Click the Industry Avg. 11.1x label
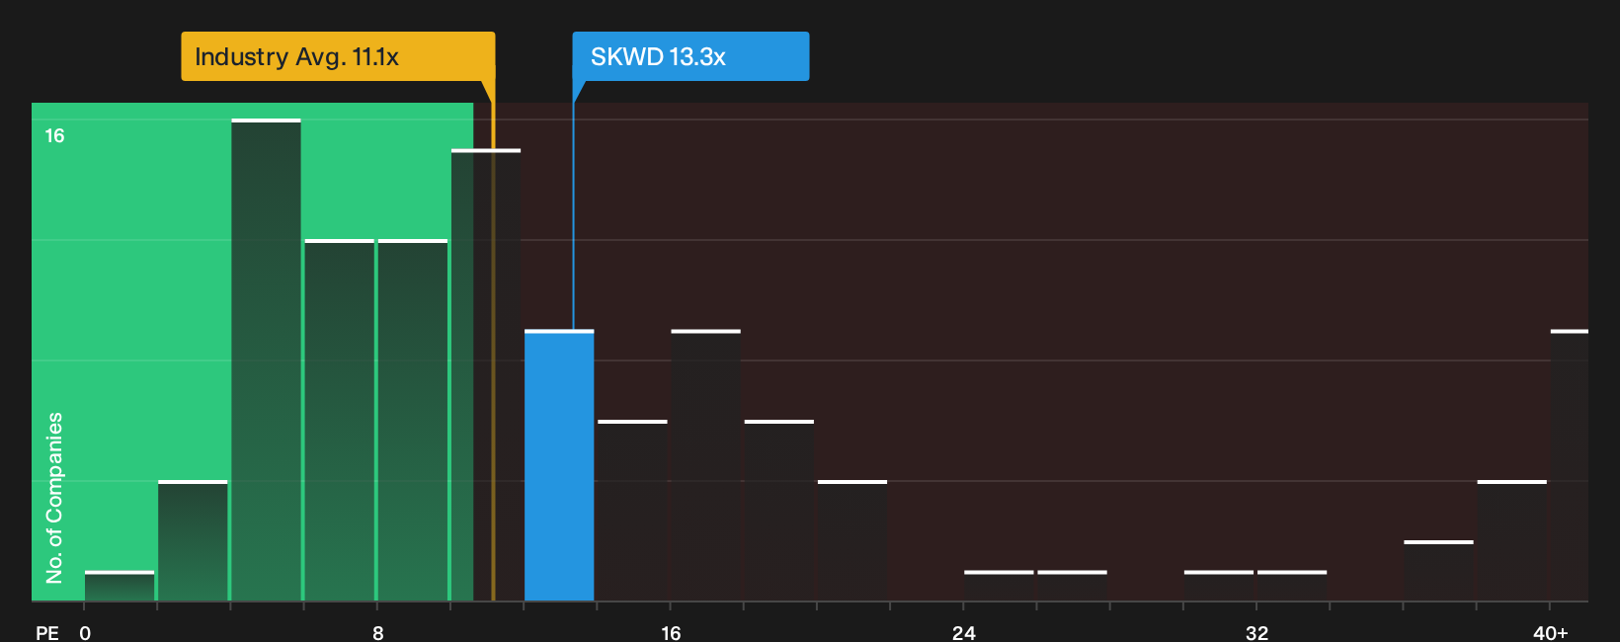 (338, 56)
